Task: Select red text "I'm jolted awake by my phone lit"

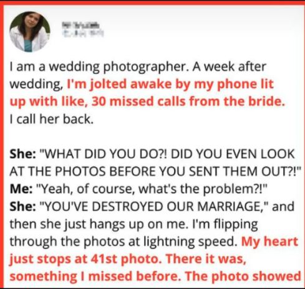Action: [170, 85]
